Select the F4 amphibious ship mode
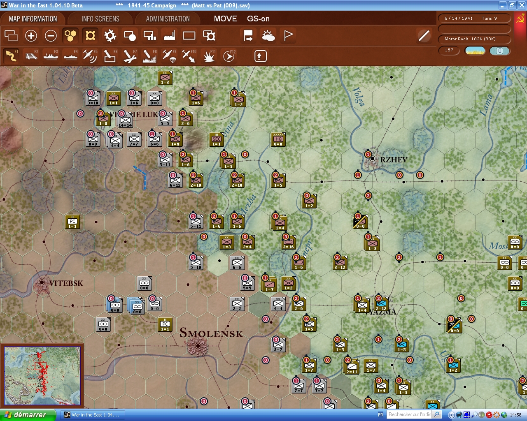The image size is (527, 421). click(x=70, y=56)
